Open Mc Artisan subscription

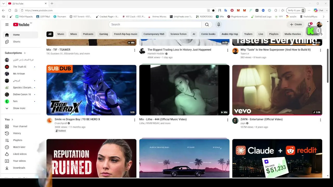pos(20,74)
